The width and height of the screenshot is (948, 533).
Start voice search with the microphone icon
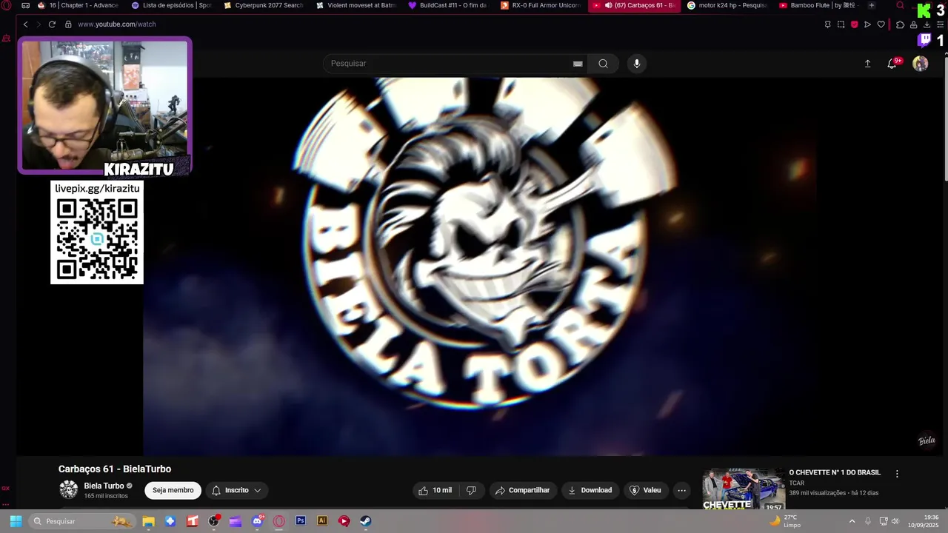[636, 64]
